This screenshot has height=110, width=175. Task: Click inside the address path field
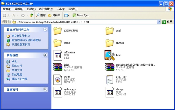tap(85, 22)
